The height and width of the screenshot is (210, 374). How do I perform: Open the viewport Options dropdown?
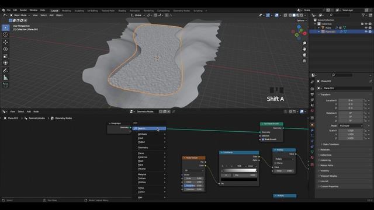pyautogui.click(x=302, y=20)
